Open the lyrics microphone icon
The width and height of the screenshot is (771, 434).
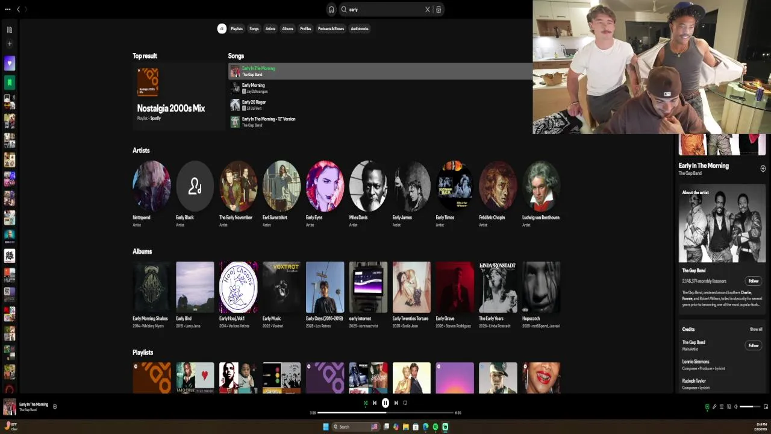(x=714, y=407)
